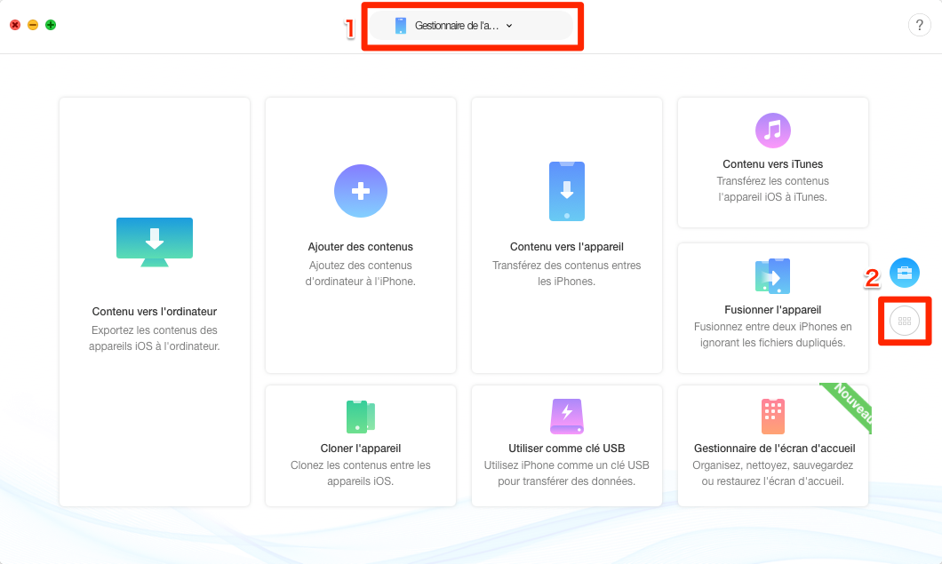Choose 'Fusionner l'appareil' option
The height and width of the screenshot is (564, 942).
coord(772,309)
